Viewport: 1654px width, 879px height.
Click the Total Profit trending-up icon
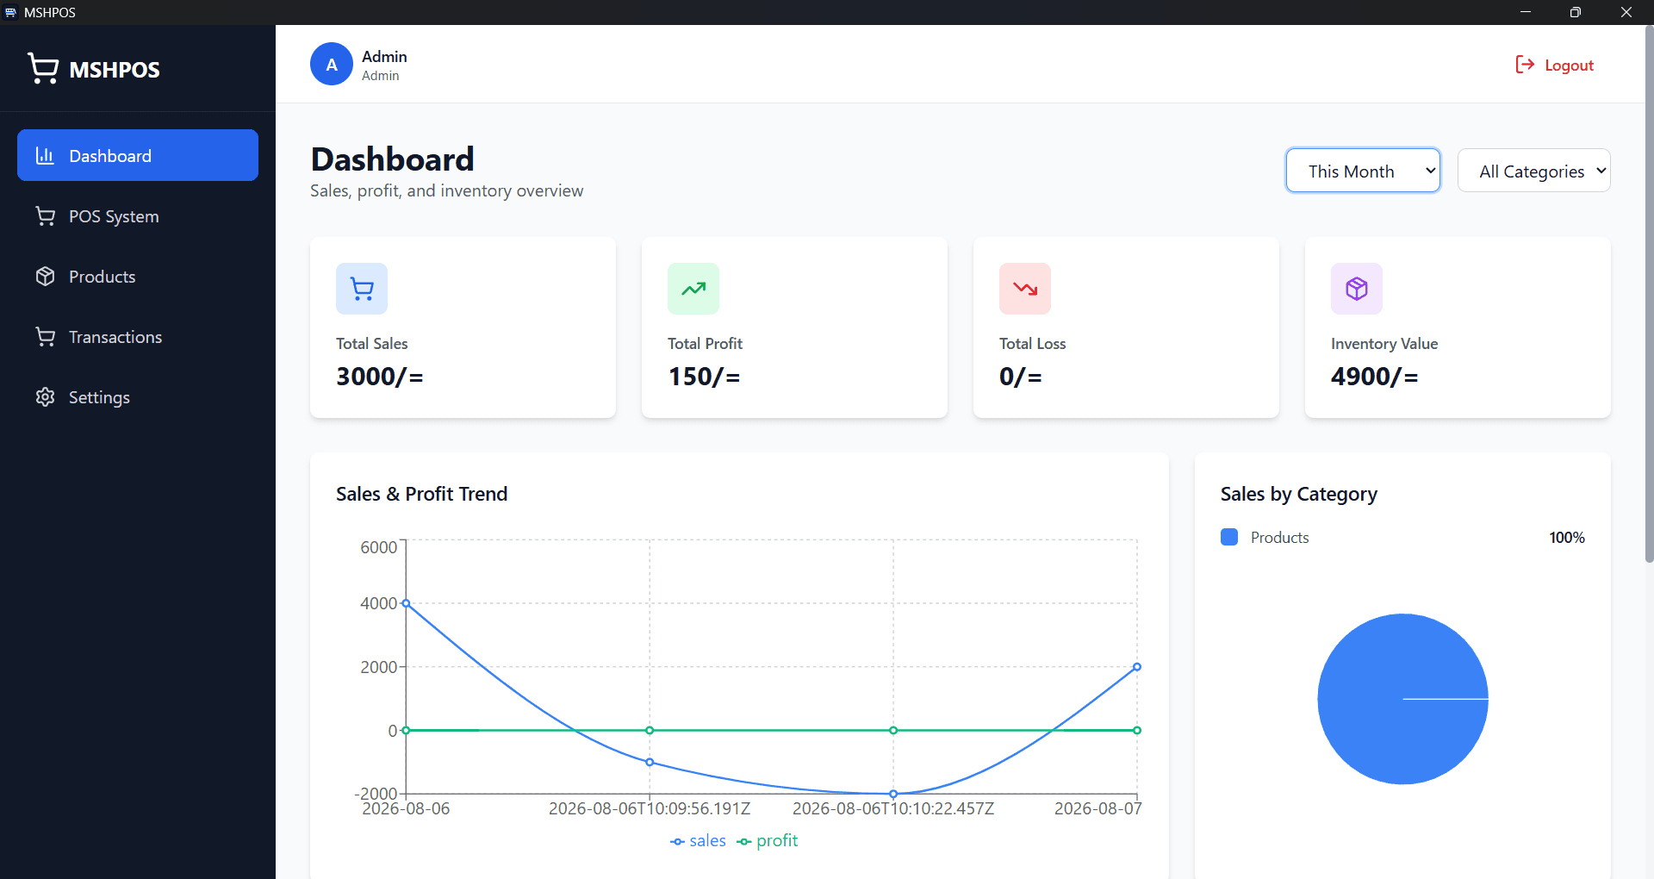693,289
